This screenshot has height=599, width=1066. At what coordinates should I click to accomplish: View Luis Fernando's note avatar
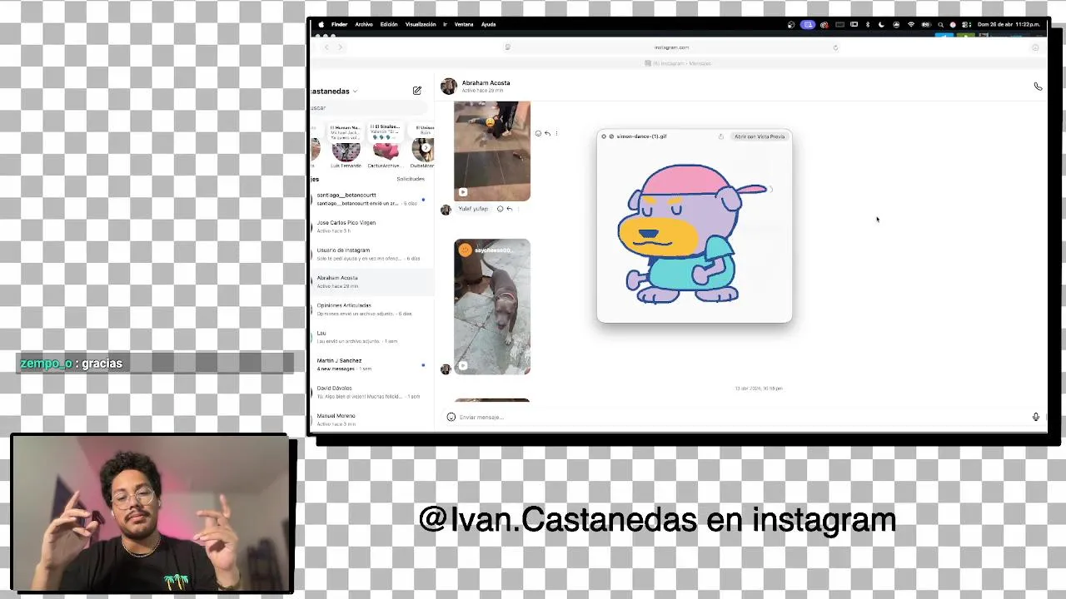[346, 151]
